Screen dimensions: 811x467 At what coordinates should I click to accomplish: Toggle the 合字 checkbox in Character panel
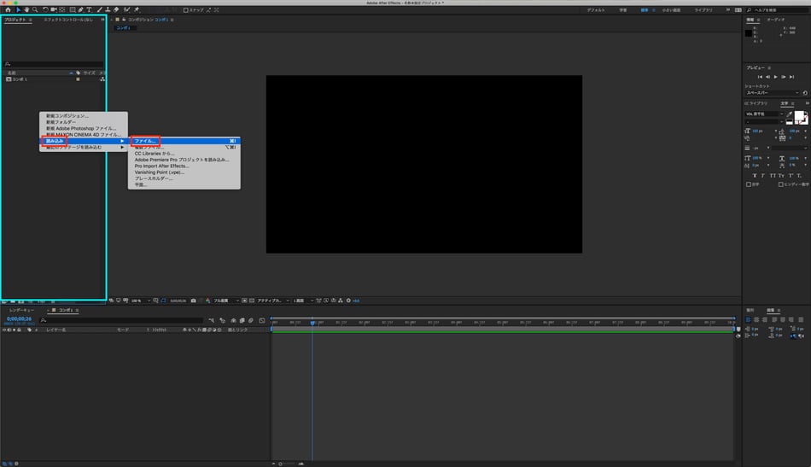click(x=749, y=184)
